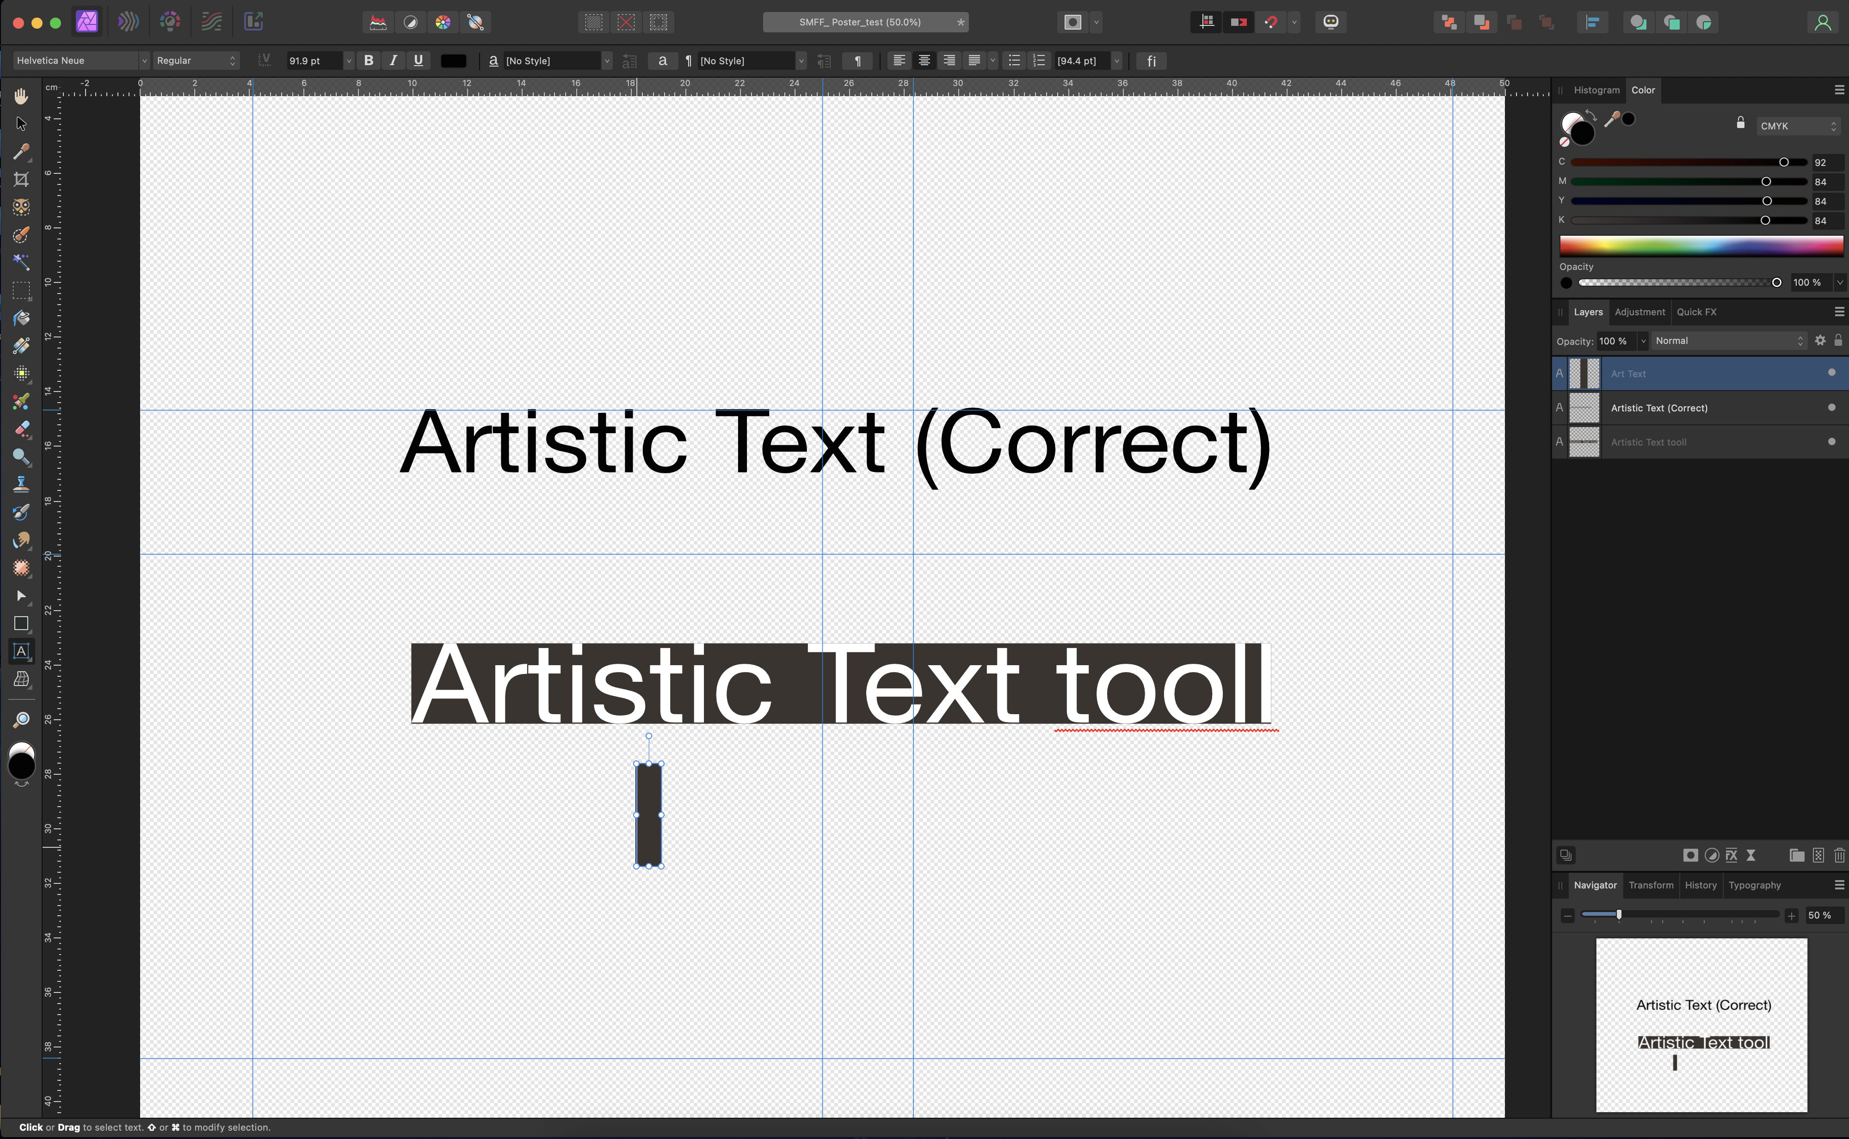Select the View (hand) tool
The width and height of the screenshot is (1849, 1139).
click(21, 96)
